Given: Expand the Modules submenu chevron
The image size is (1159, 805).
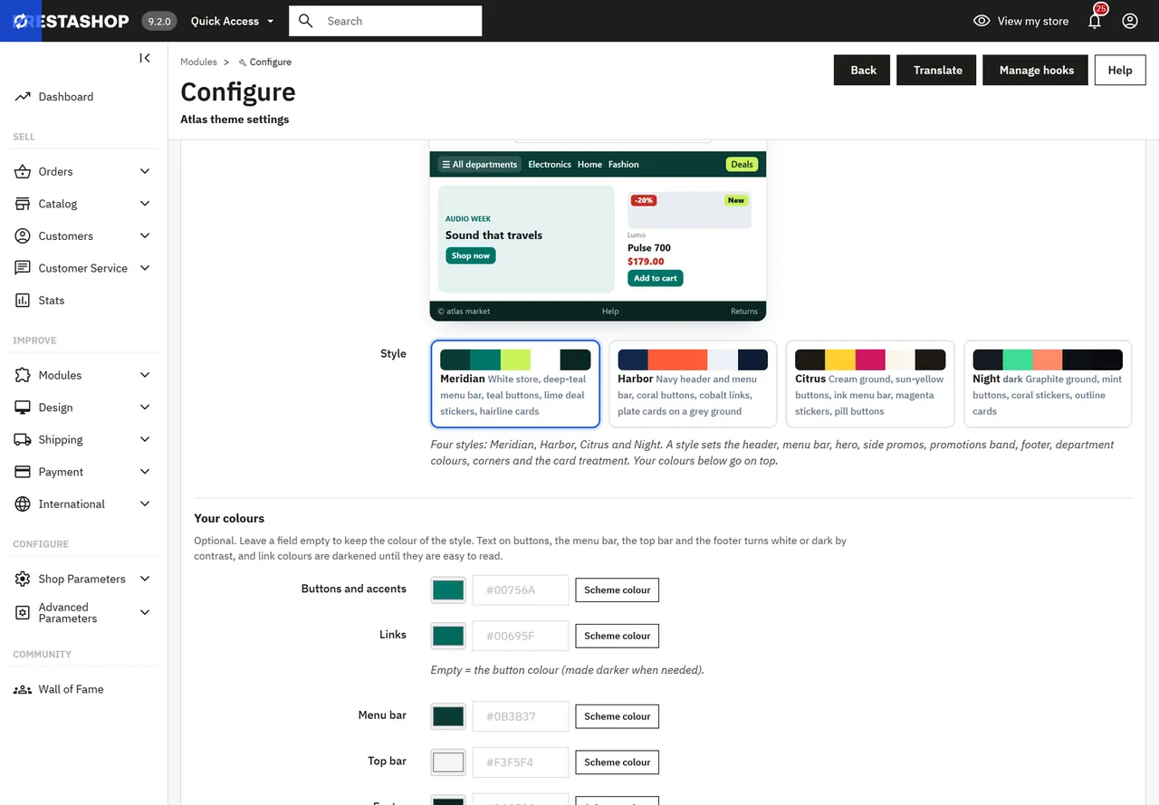Looking at the screenshot, I should pos(145,375).
